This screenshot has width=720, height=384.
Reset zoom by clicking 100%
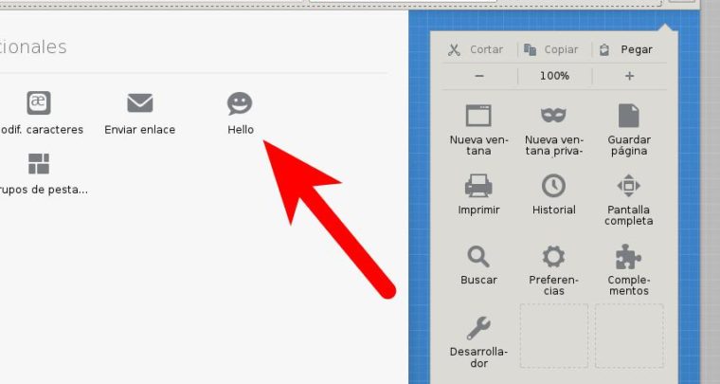tap(554, 76)
